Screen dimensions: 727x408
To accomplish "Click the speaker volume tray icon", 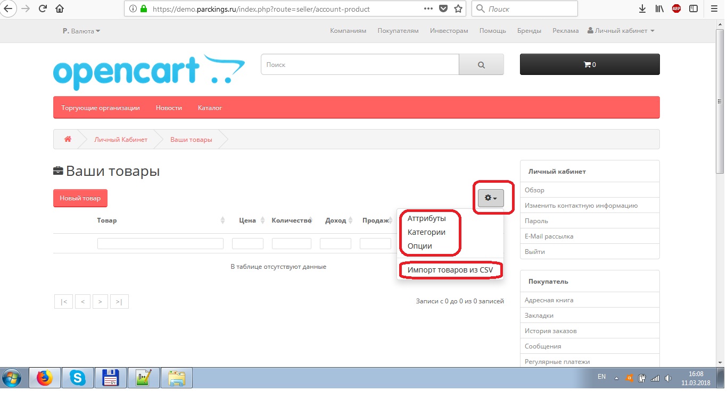I will click(667, 378).
